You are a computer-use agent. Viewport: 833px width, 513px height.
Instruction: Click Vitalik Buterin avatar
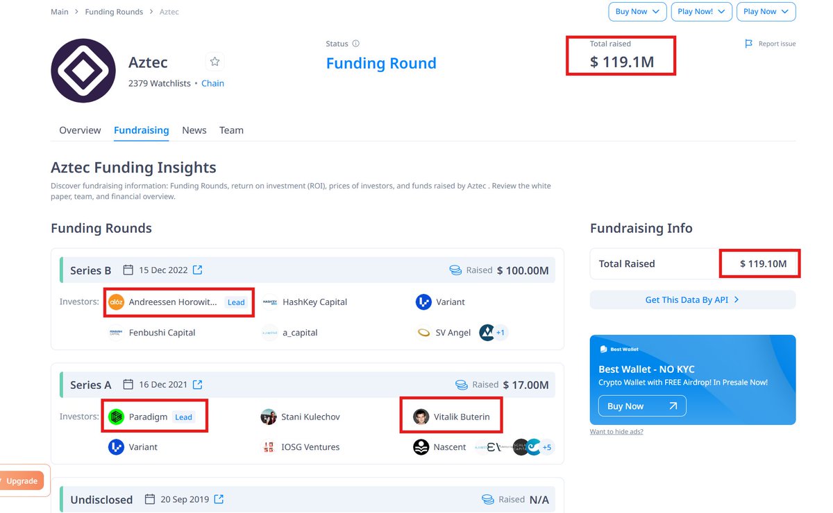(421, 417)
